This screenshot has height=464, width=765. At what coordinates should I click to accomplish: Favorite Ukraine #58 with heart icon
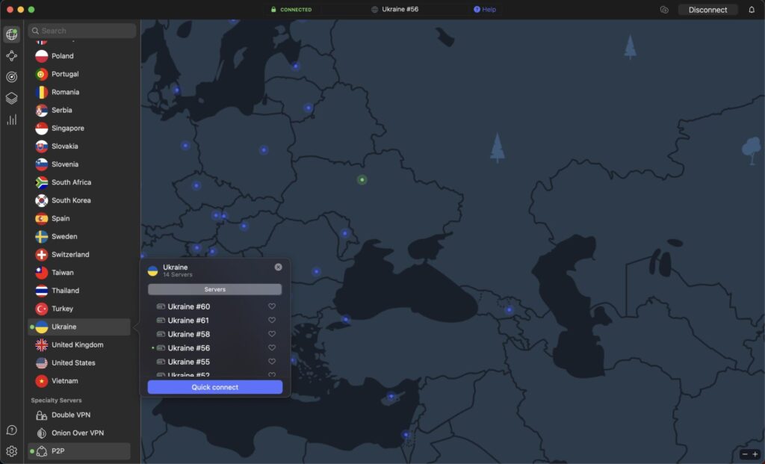click(x=272, y=334)
